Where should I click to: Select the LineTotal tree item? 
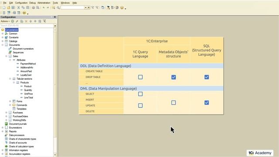coord(28,98)
